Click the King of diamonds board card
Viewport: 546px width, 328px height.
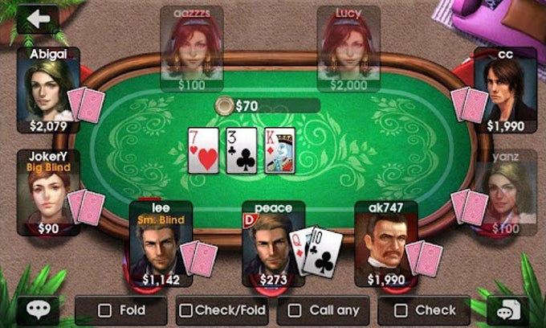280,150
